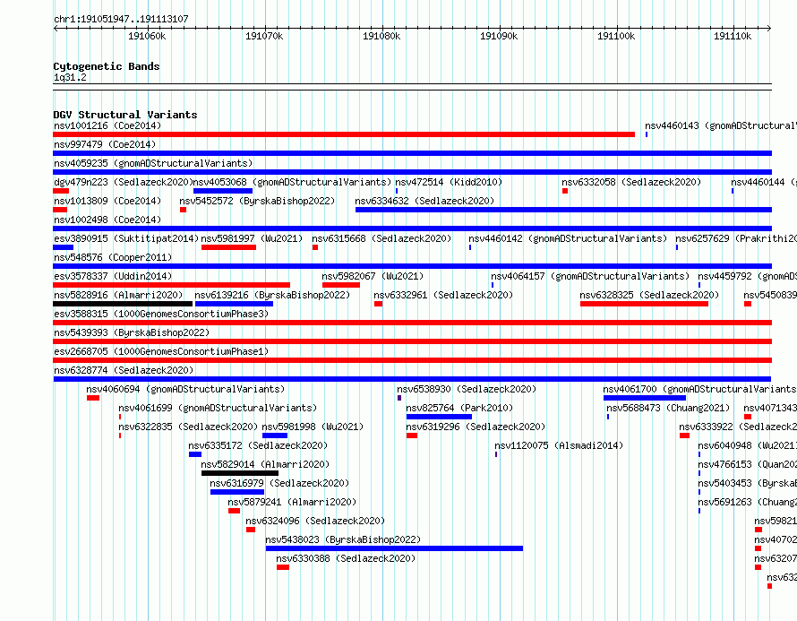Image resolution: width=797 pixels, height=621 pixels.
Task: Open nsv5452572 (ByrskaBishop2022) entry
Action: (x=257, y=201)
